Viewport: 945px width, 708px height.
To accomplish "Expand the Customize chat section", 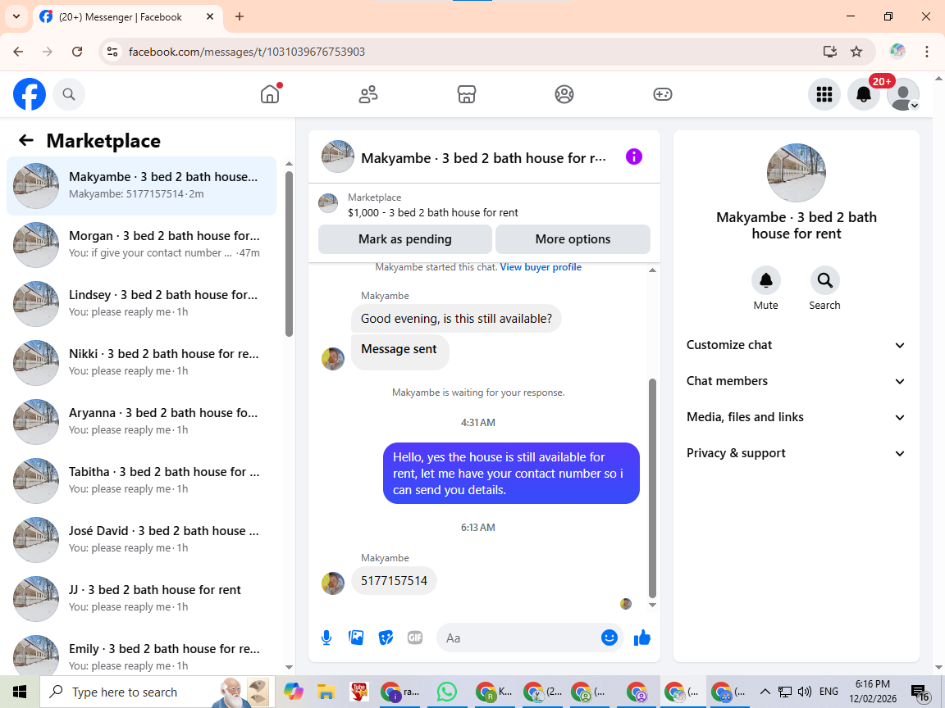I will pos(797,345).
